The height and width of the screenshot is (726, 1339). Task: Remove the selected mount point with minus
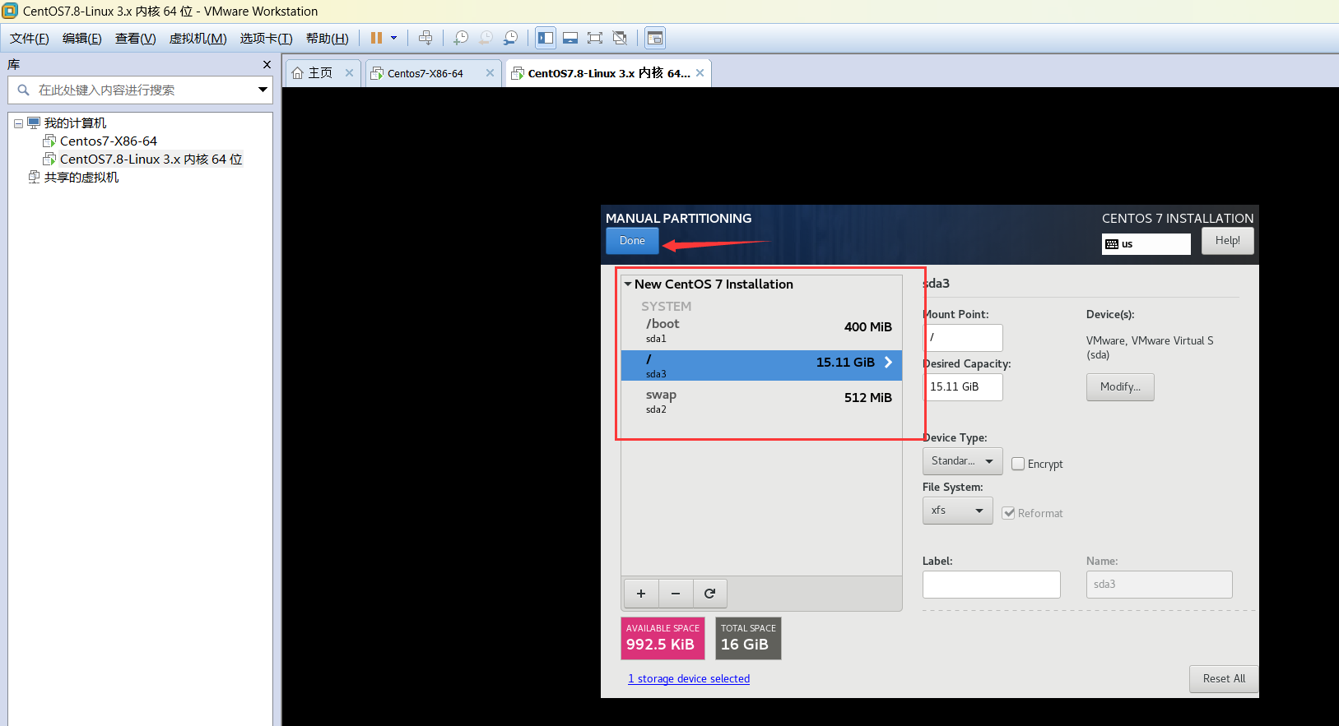pyautogui.click(x=676, y=594)
